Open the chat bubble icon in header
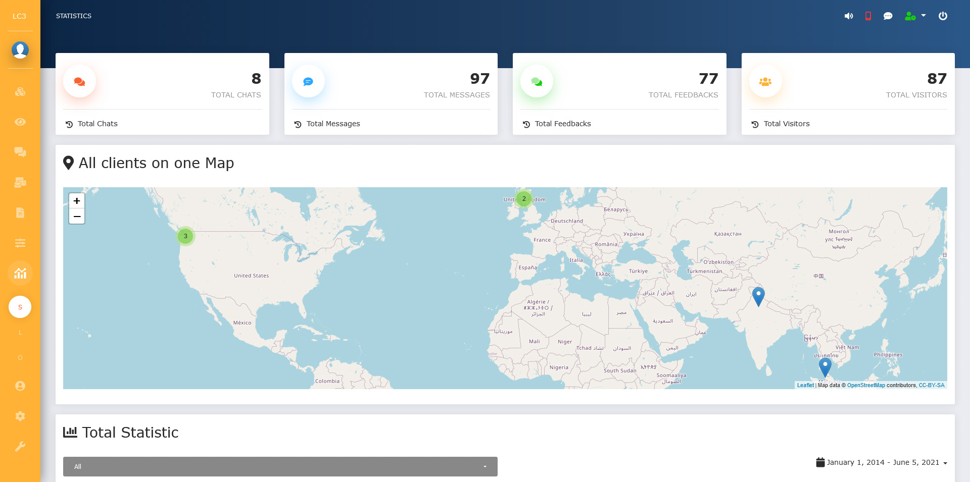The height and width of the screenshot is (482, 970). click(888, 16)
